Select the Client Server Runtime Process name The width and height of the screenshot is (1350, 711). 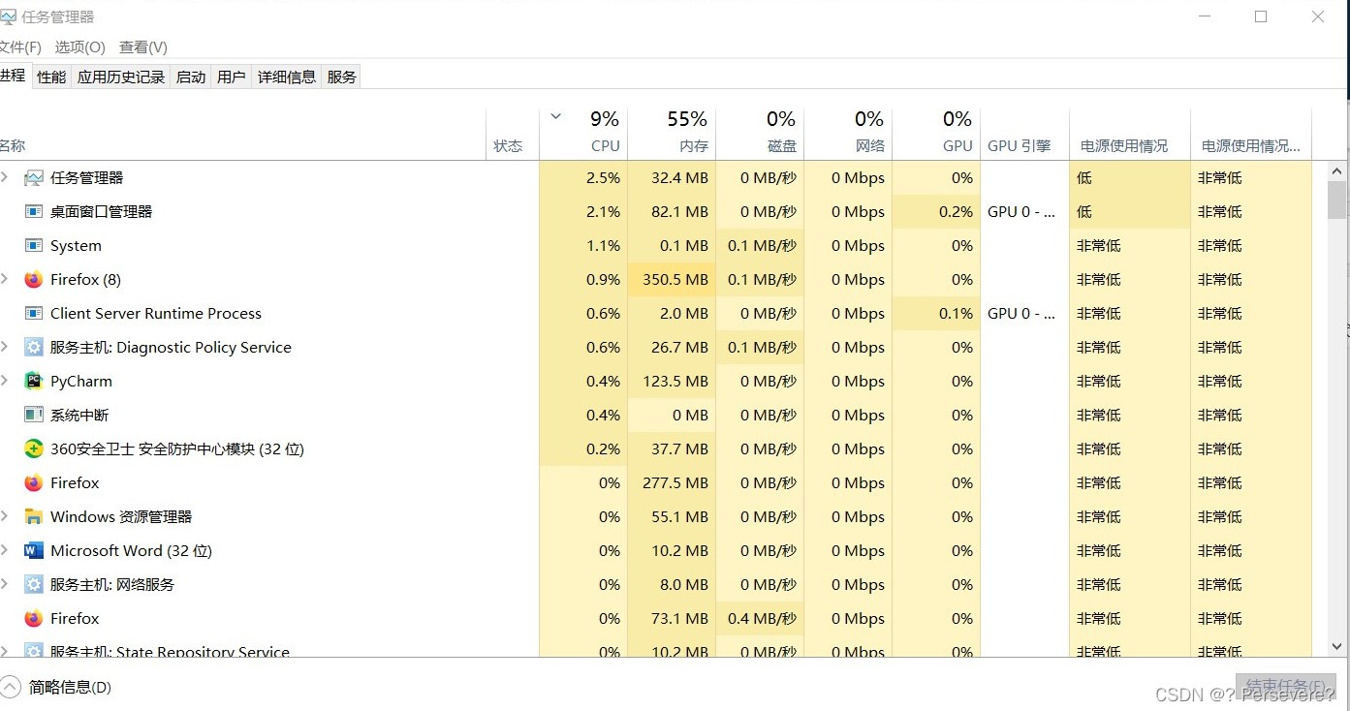pos(156,314)
